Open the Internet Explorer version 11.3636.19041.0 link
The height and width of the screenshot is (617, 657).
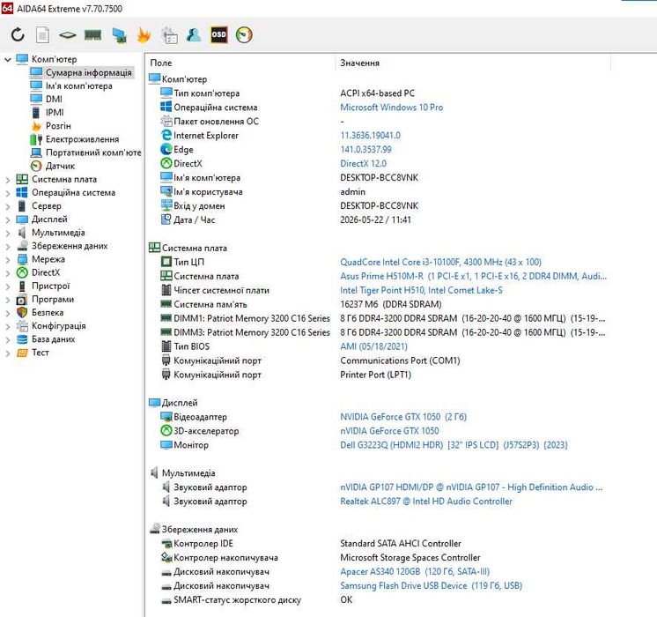(371, 136)
